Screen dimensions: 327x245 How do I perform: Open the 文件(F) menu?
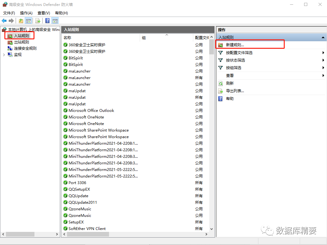[x=9, y=13]
